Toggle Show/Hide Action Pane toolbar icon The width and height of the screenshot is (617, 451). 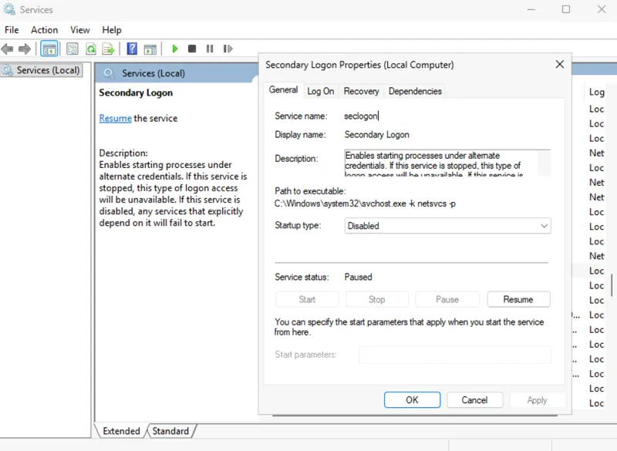tap(150, 49)
